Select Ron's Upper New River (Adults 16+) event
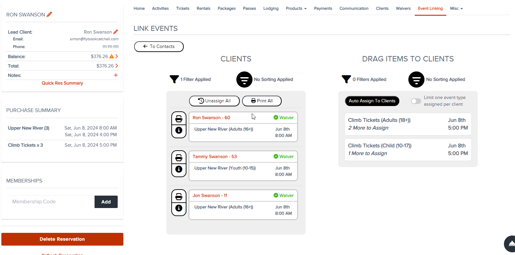 (243, 133)
